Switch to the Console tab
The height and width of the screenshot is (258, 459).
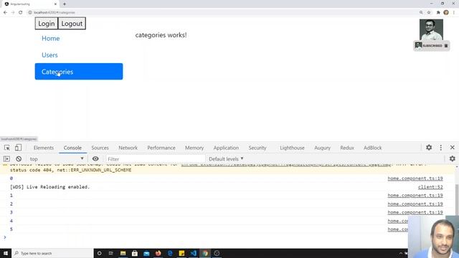[x=72, y=148]
